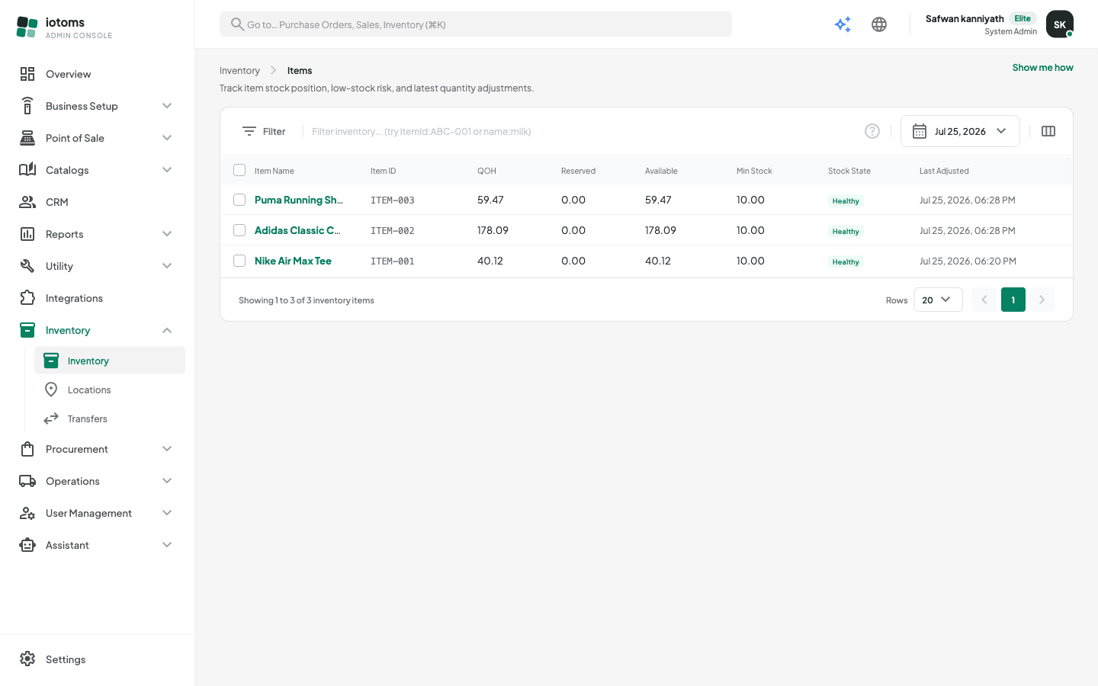Expand the Catalogs menu chevron
The height and width of the screenshot is (686, 1098).
point(167,170)
